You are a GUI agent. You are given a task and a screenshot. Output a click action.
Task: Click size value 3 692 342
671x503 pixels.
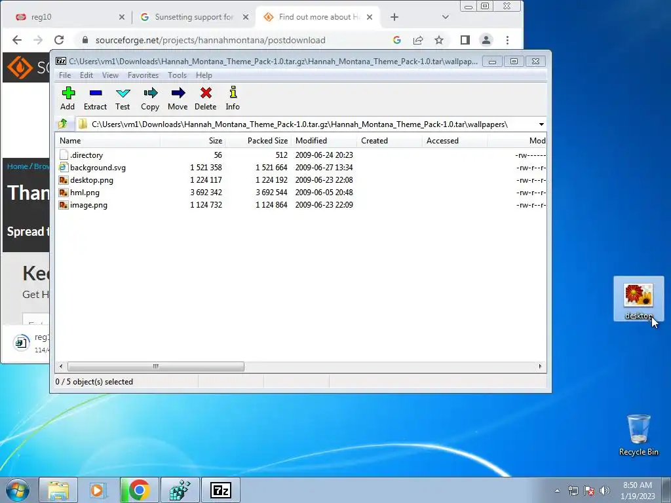coord(206,193)
